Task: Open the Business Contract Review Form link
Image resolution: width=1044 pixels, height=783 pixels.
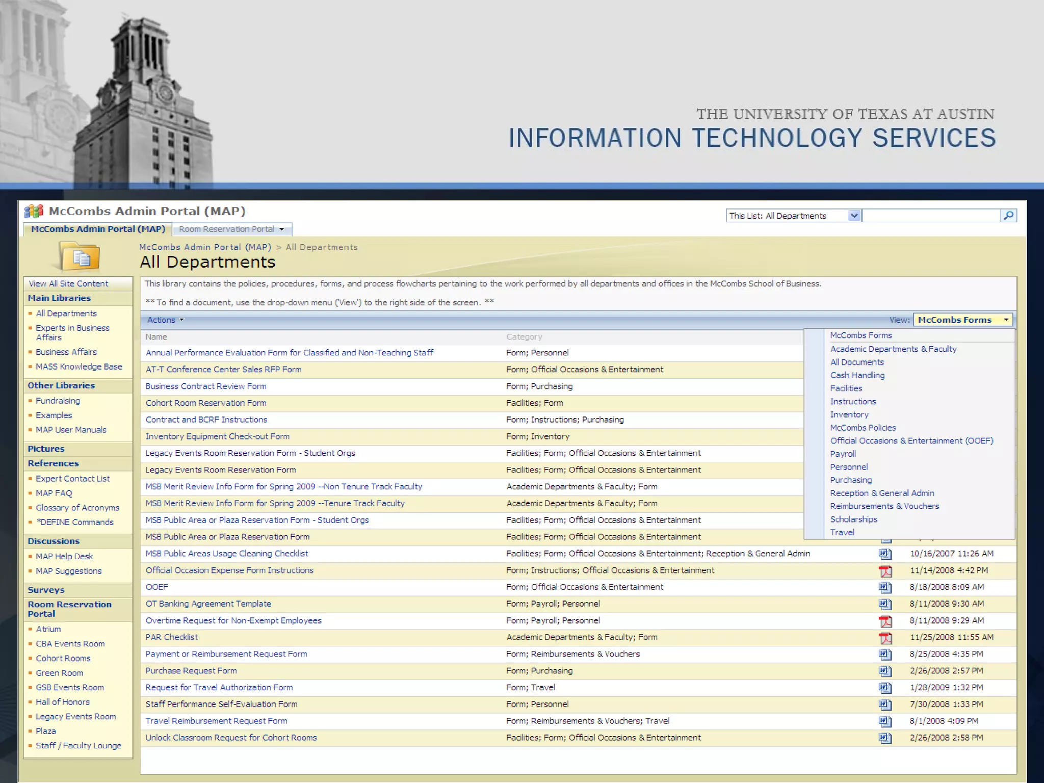Action: [205, 386]
